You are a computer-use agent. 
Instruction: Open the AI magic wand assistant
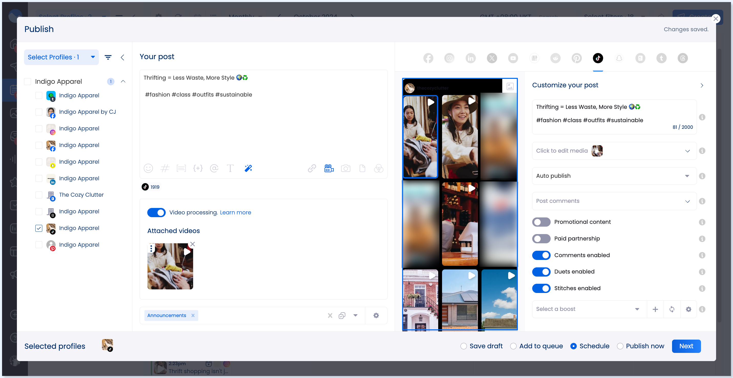248,168
